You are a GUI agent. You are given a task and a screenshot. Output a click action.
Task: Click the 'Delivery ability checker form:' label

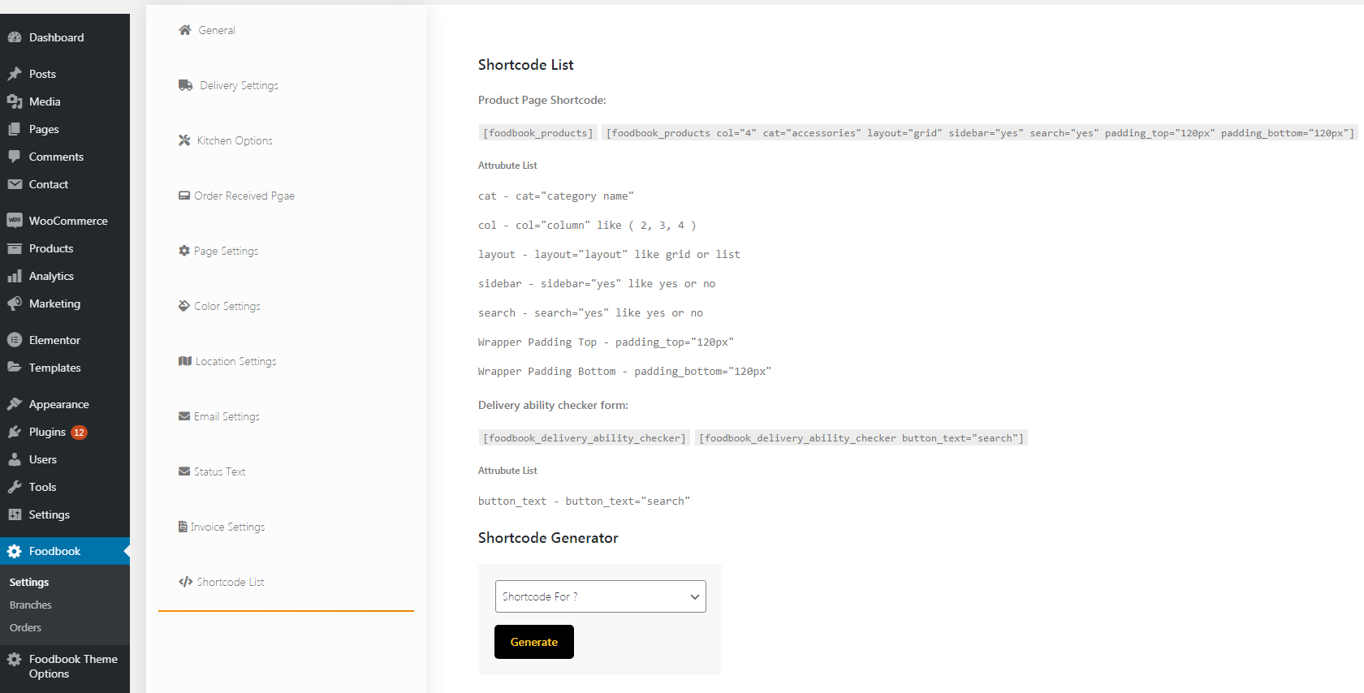[553, 405]
